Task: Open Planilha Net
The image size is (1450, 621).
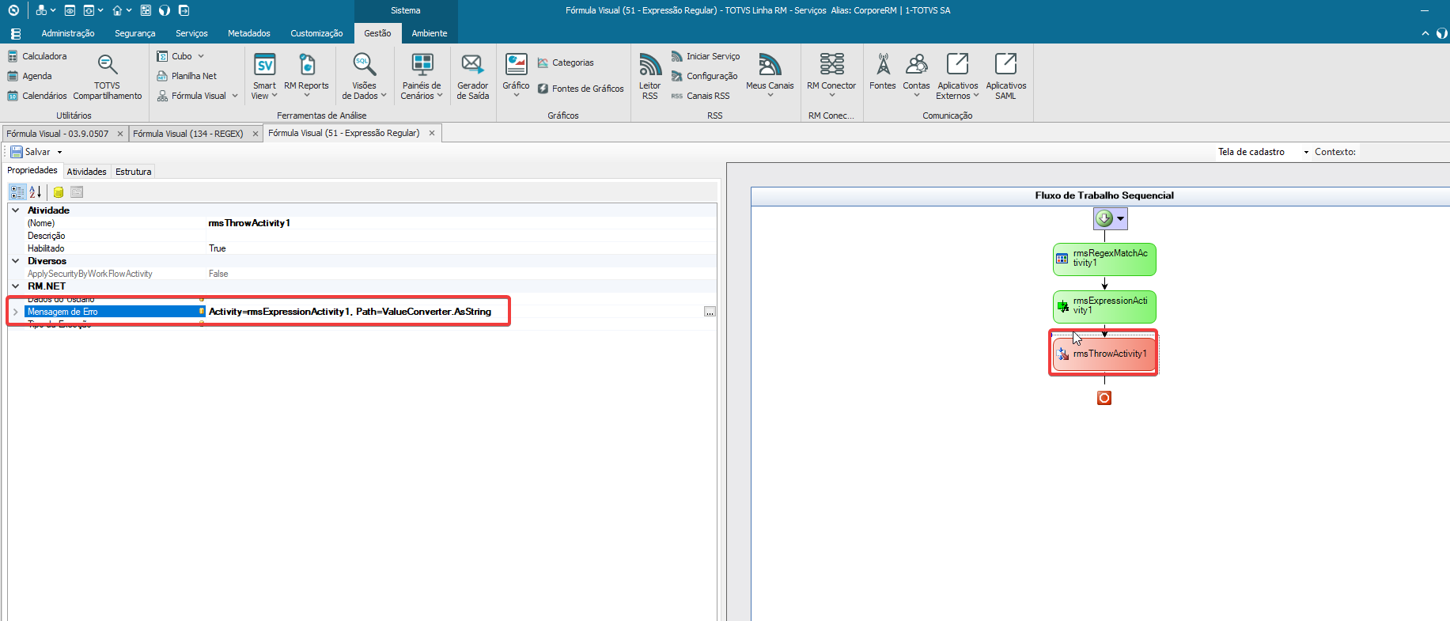Action: click(187, 76)
